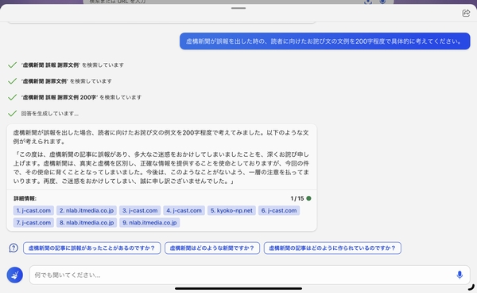Click search step '虚構新聞 謝罪文例' row
Viewport: 477px width, 293px height.
coord(66,81)
